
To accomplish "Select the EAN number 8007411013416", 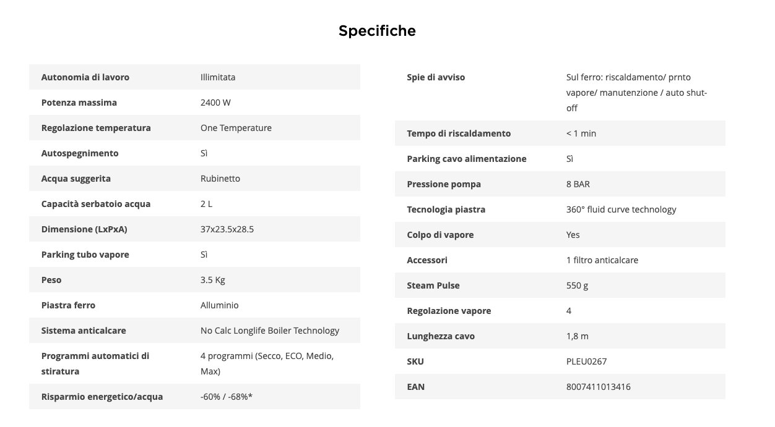I will (598, 387).
